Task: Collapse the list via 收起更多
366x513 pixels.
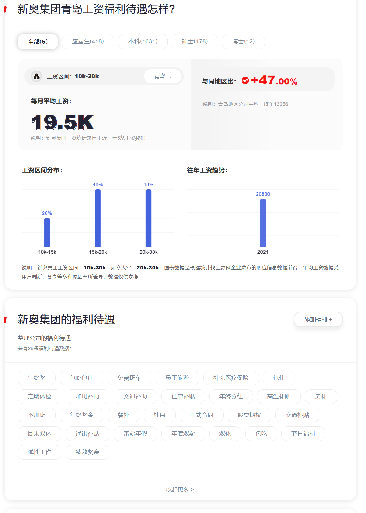Action: [x=180, y=489]
